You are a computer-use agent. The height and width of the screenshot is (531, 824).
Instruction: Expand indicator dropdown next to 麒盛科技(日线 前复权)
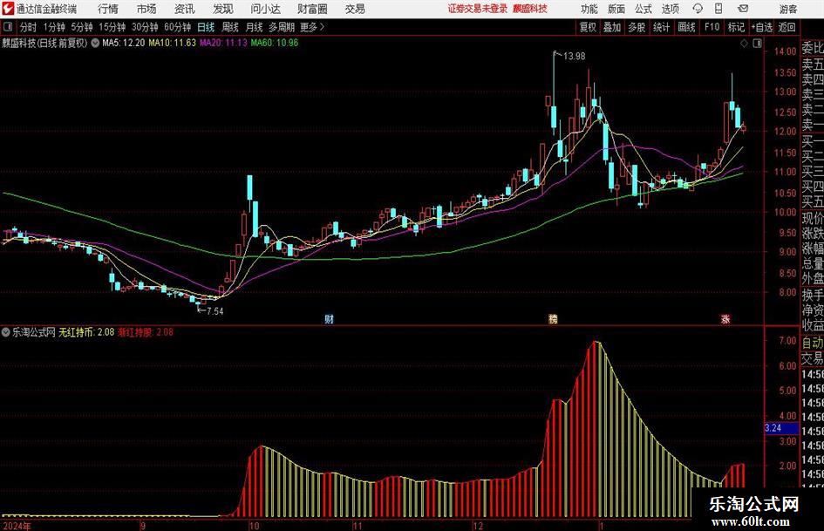coord(95,43)
